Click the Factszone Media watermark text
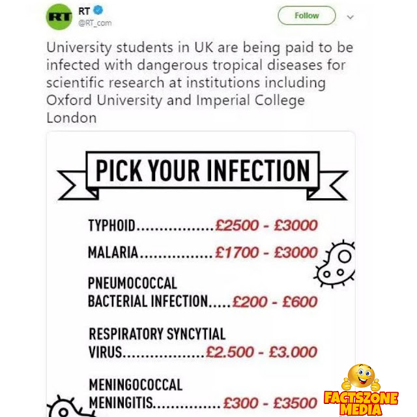 [x=361, y=403]
